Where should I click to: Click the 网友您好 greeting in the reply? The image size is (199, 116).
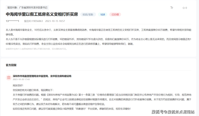[18, 85]
